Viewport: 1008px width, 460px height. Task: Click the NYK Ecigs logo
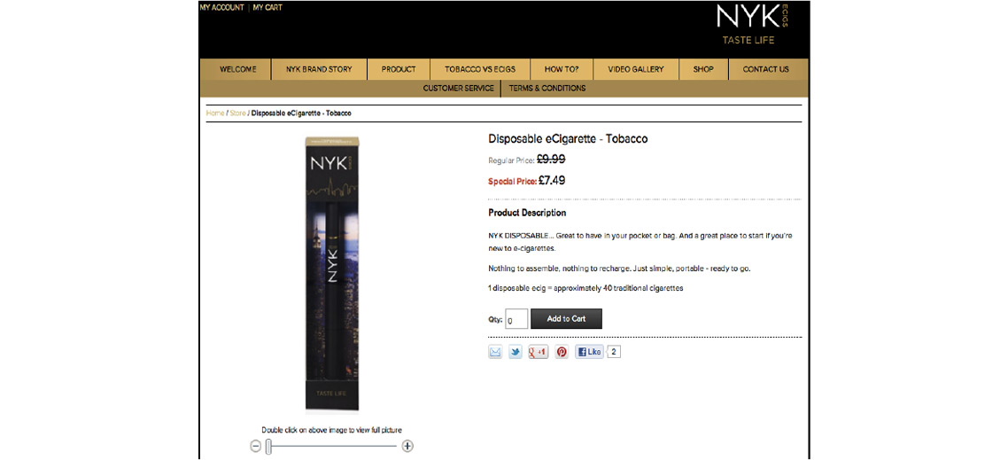coord(752,25)
